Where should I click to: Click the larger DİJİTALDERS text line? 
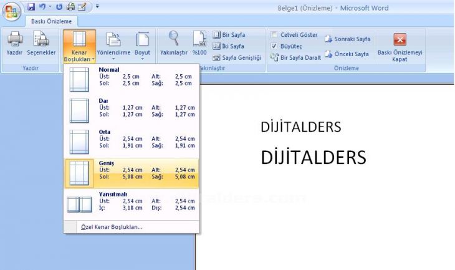314,157
